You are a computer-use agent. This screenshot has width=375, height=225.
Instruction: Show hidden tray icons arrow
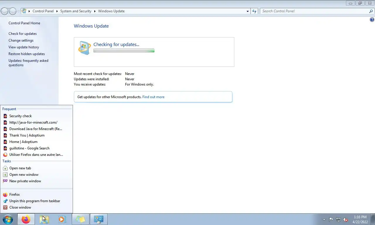[x=324, y=219]
